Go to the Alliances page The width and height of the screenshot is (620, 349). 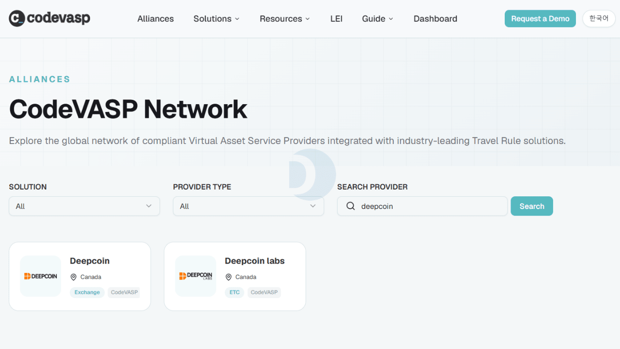pos(155,19)
